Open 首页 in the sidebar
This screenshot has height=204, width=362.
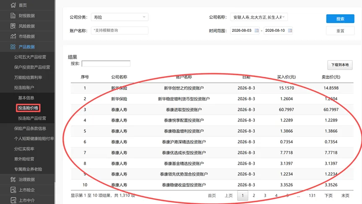point(23,5)
